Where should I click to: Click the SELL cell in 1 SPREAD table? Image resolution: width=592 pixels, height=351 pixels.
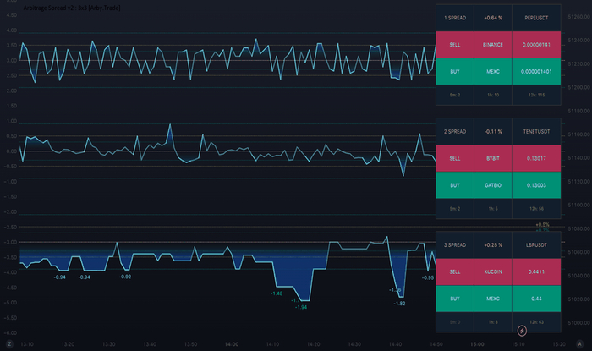tap(455, 45)
